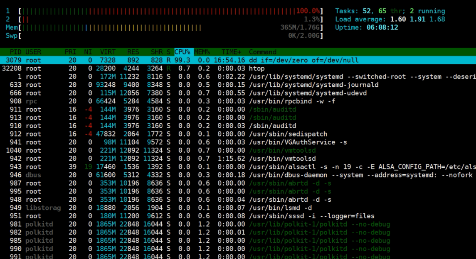
Task: Click the Swp usage meter
Action: [x=171, y=36]
